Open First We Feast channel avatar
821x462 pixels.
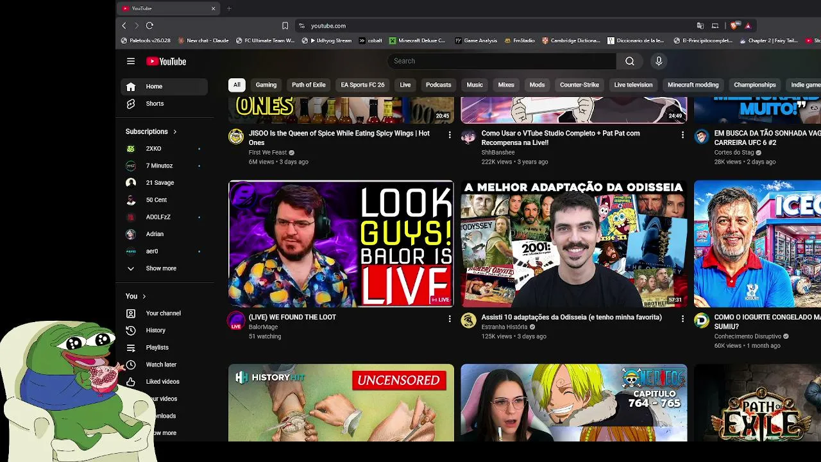point(236,136)
